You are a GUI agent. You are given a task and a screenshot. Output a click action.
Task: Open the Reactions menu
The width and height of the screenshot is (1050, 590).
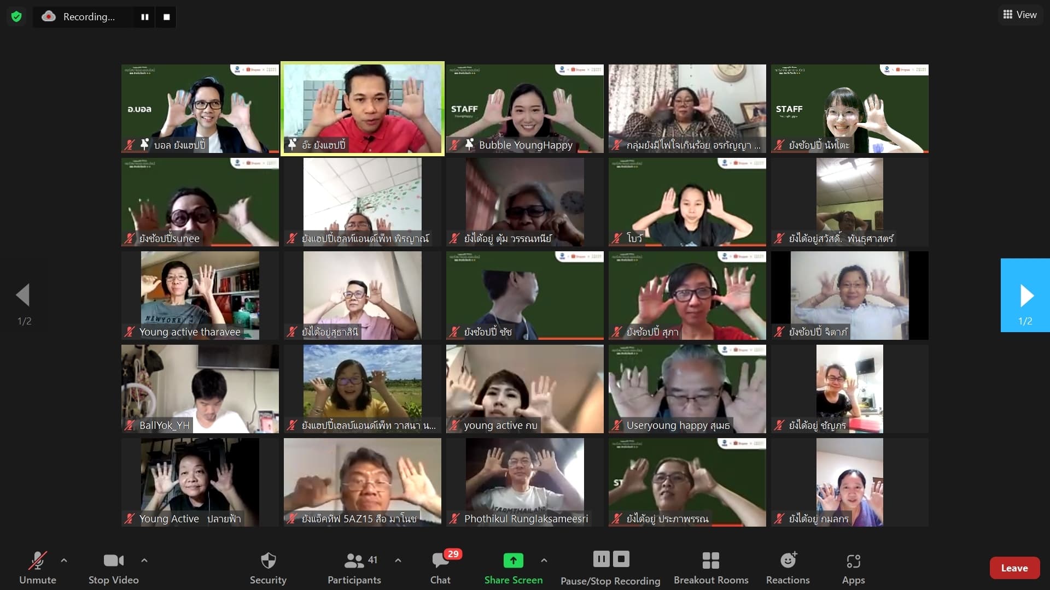pos(787,568)
